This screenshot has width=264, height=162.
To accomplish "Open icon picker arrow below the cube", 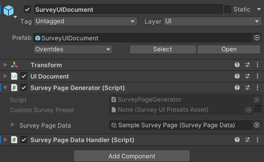I will [x=15, y=17].
